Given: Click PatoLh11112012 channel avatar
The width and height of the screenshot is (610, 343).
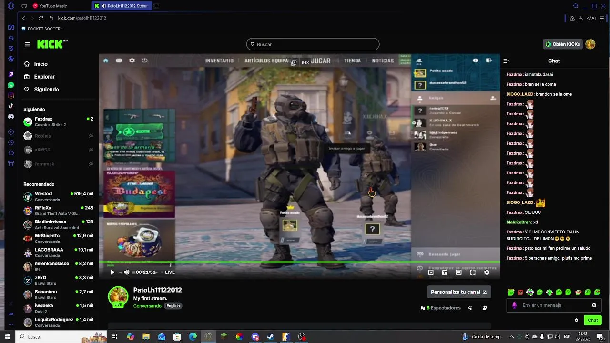Looking at the screenshot, I should (118, 296).
